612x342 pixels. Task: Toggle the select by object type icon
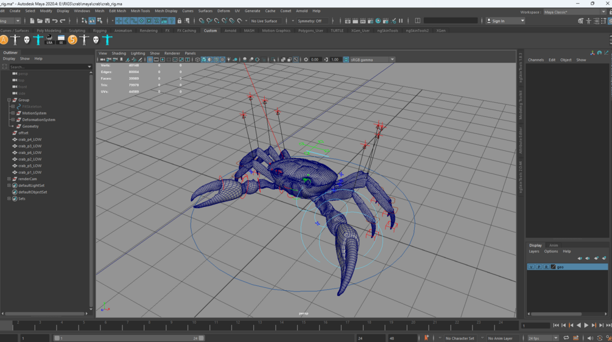point(92,21)
